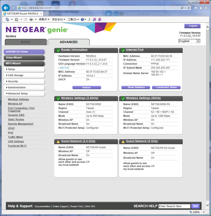Click the page vertical scrollbar down arrow
Screen dimensions: 211x216
pyautogui.click(x=207, y=205)
